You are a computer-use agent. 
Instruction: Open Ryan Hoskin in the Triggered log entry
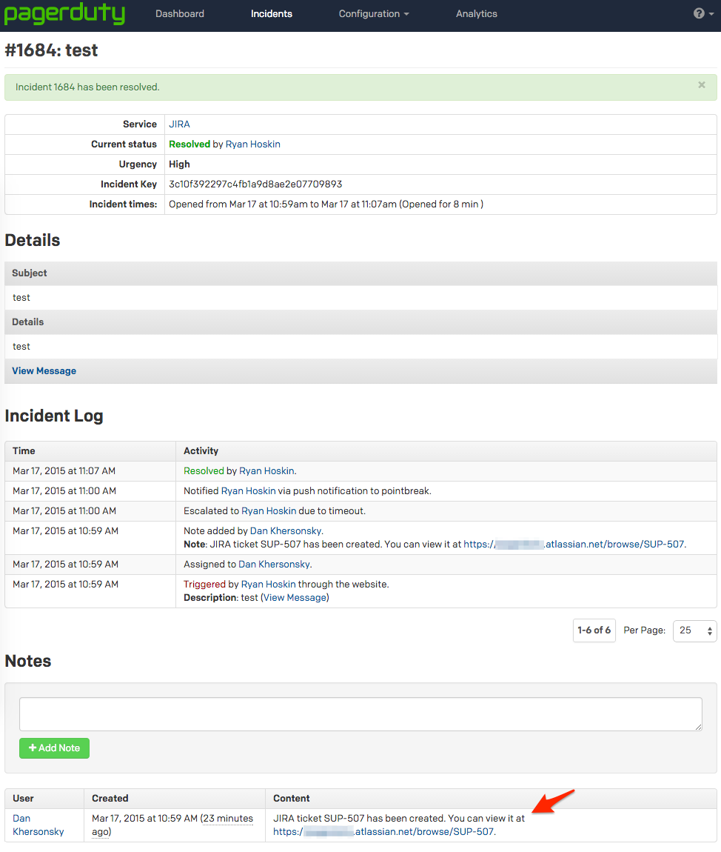(x=268, y=584)
